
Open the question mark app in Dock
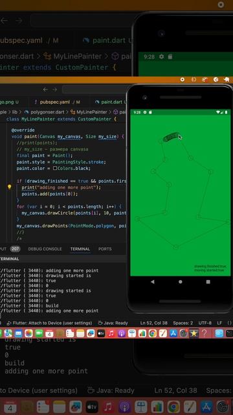[x=204, y=333]
